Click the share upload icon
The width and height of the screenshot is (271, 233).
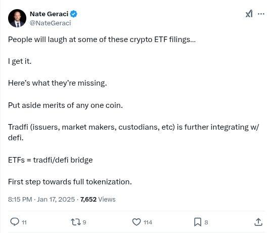(258, 222)
